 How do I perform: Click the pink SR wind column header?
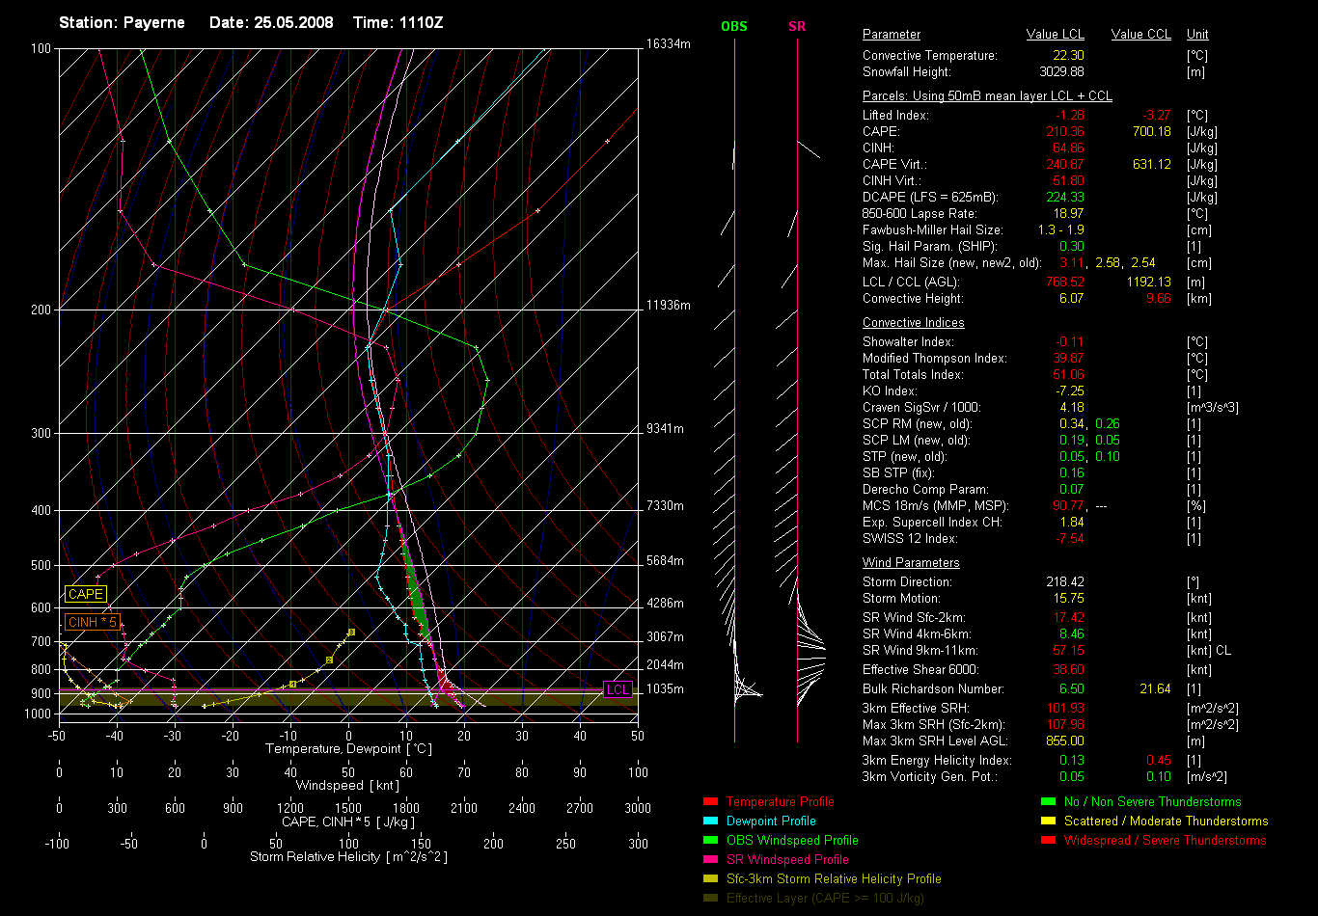tap(797, 26)
